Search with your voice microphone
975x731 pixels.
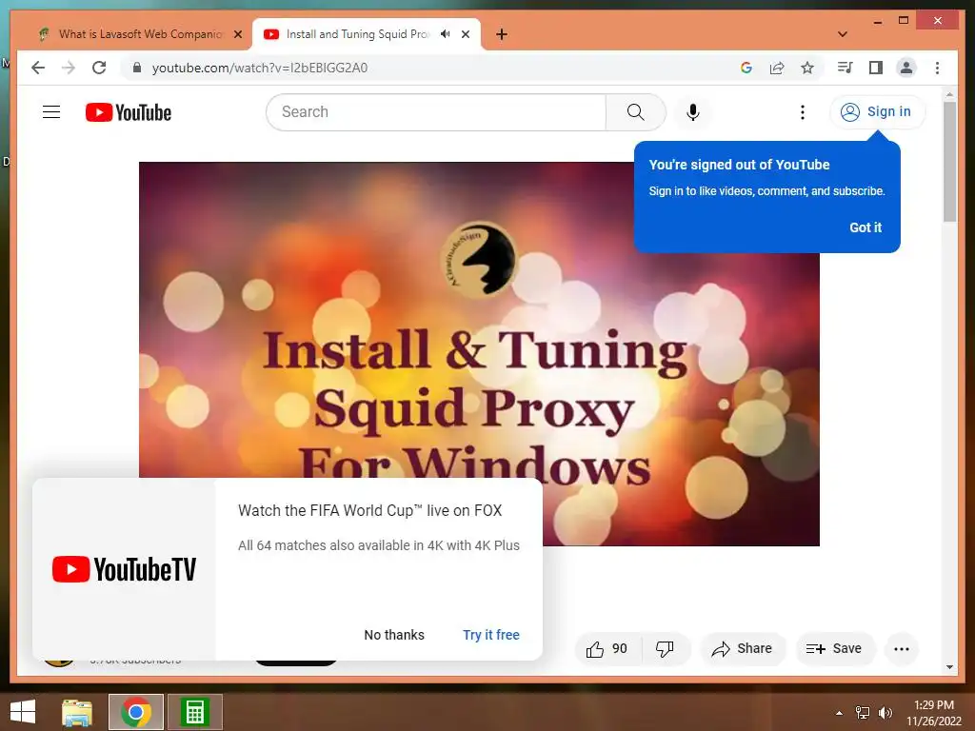click(693, 112)
